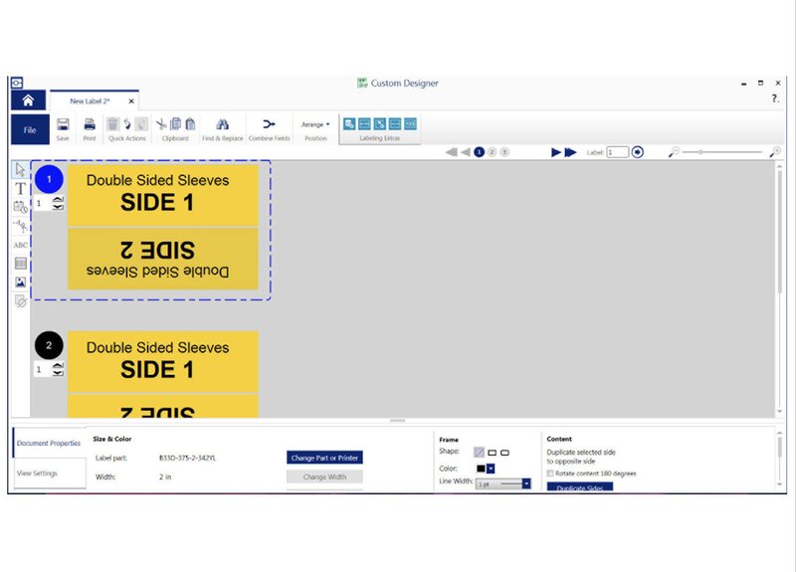
Task: Click the Combine Fields icon
Action: coord(269,123)
